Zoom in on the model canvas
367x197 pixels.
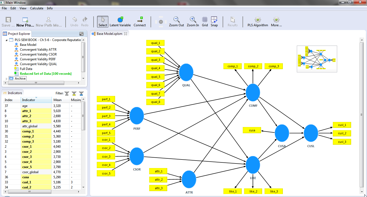point(193,21)
